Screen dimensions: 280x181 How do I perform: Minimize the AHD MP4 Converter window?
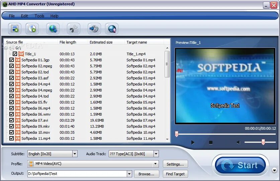point(266,5)
